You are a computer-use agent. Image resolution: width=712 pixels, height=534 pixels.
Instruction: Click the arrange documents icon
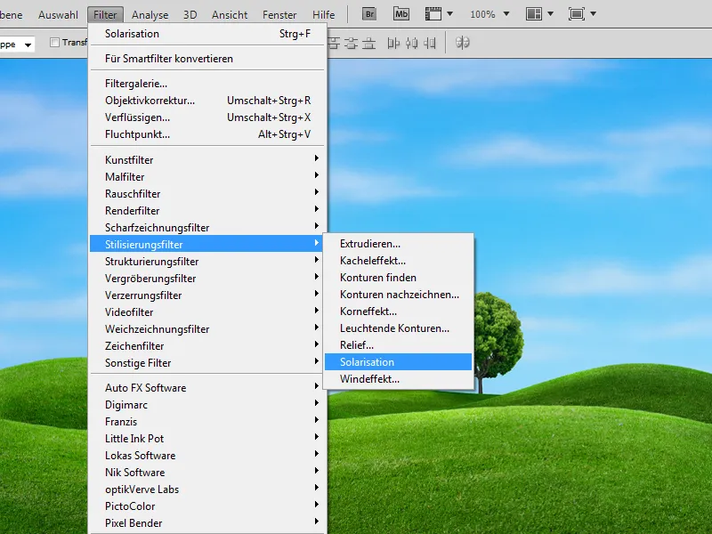pos(533,14)
